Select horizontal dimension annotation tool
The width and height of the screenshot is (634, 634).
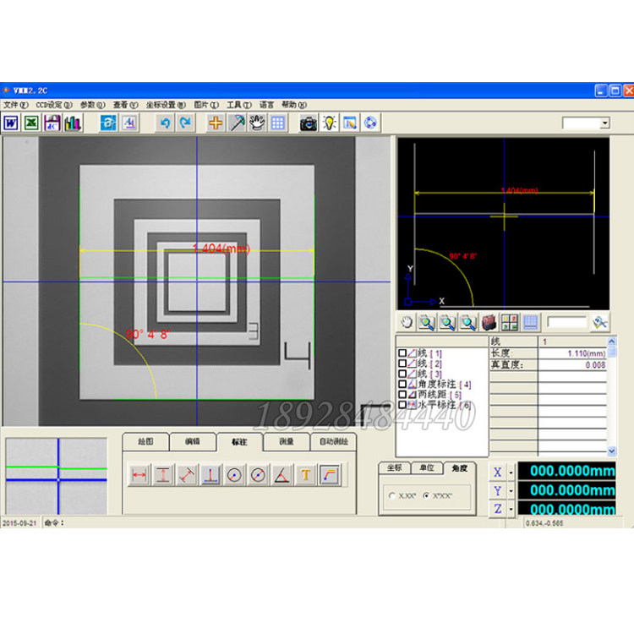(139, 475)
